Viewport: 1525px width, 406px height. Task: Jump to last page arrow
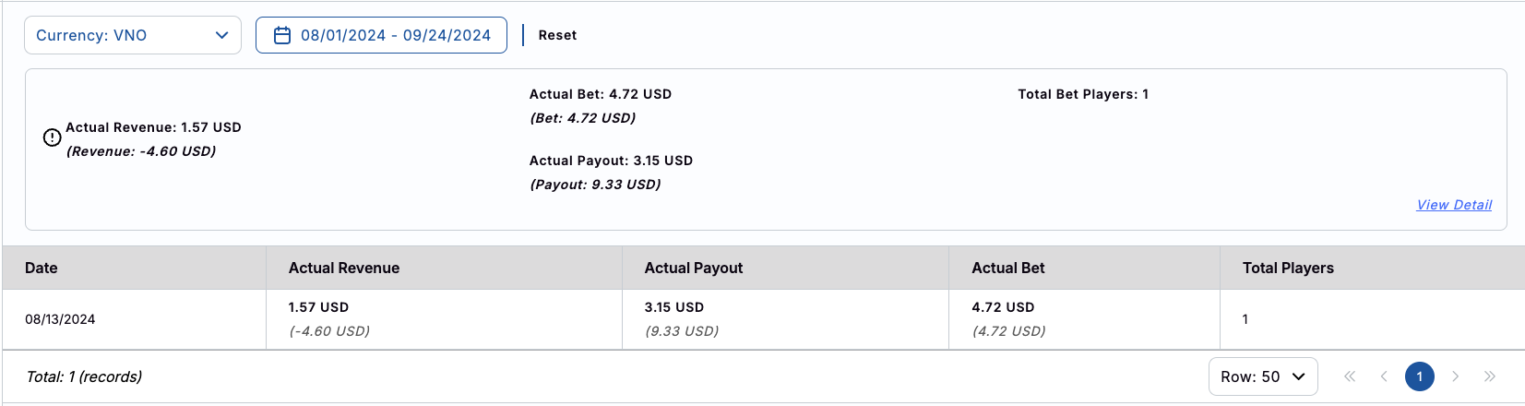point(1490,376)
